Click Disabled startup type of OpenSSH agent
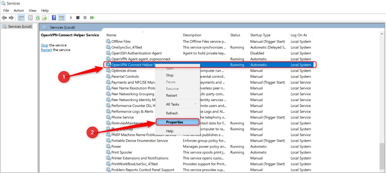This screenshot has width=386, height=173. tap(257, 53)
